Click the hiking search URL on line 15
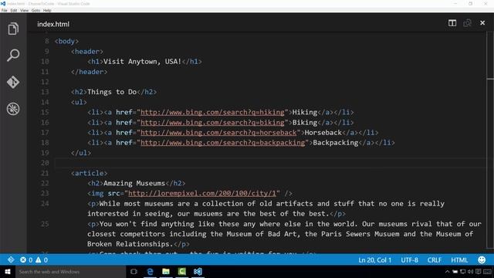494x278 pixels. tap(212, 112)
